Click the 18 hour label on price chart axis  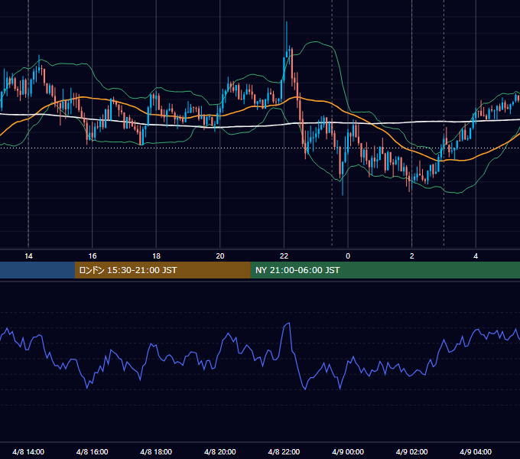coord(156,256)
